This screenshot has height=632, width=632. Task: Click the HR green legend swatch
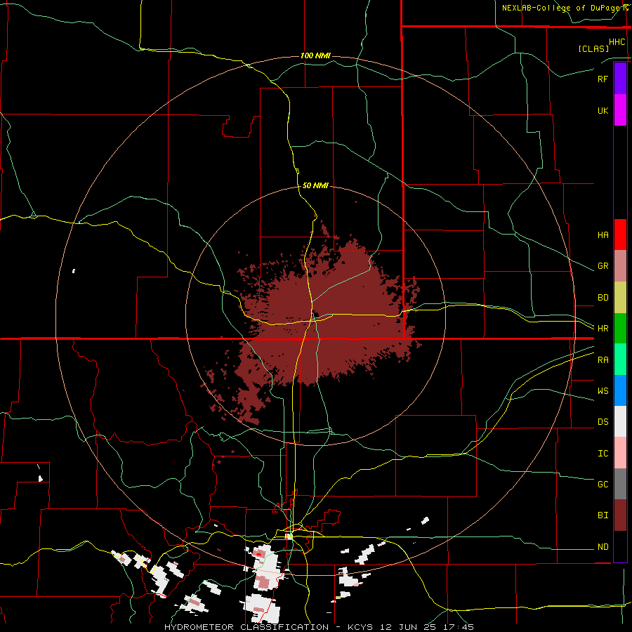coord(620,329)
